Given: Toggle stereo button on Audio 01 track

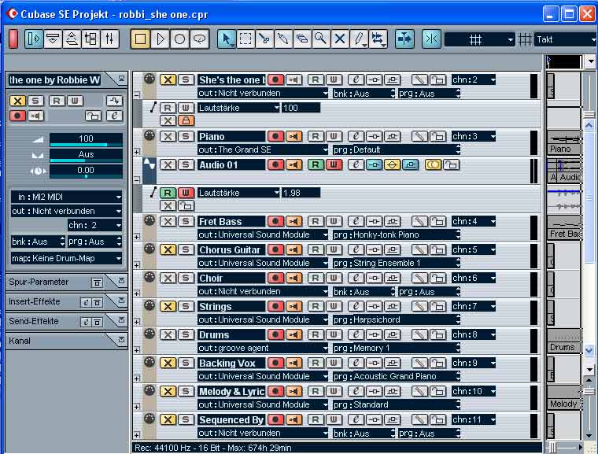Looking at the screenshot, I should click(x=434, y=164).
